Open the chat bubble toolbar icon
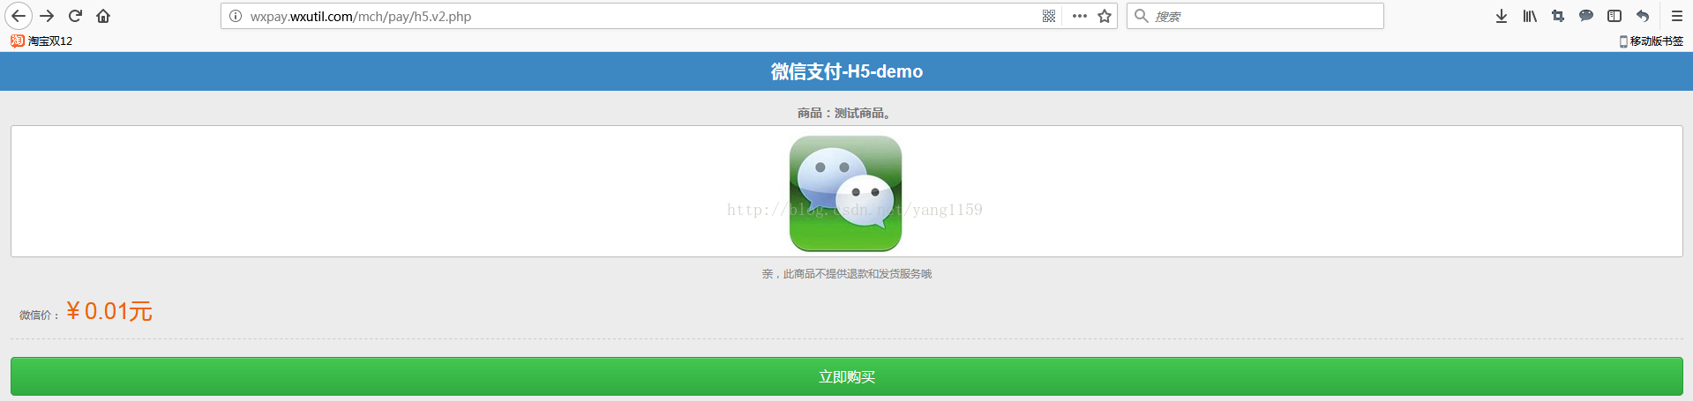Screen dimensions: 1693x401 tap(1586, 16)
